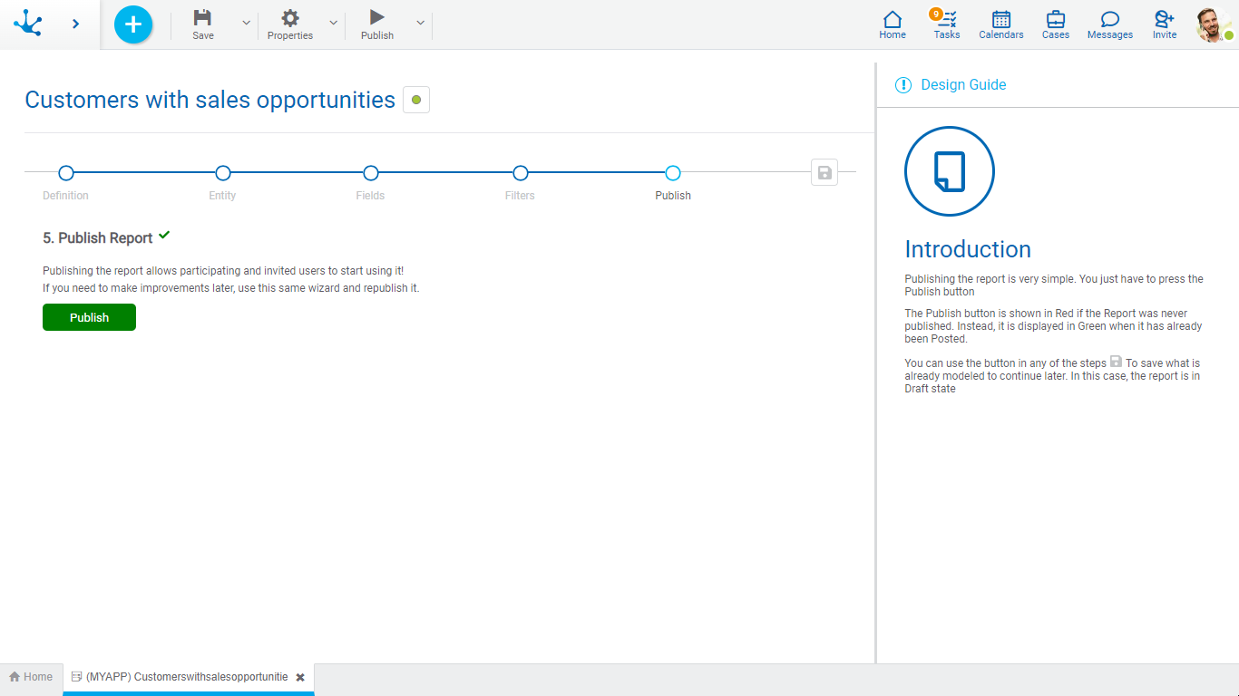Close the Customerswithsalesopportunitie tab
Screen dimensions: 1239x696
click(x=300, y=678)
